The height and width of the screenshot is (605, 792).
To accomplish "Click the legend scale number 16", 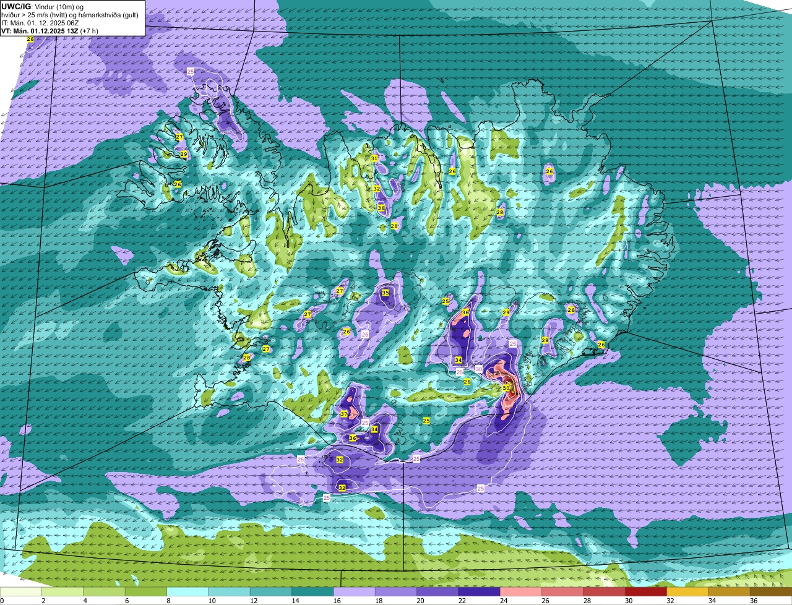I will pyautogui.click(x=337, y=601).
